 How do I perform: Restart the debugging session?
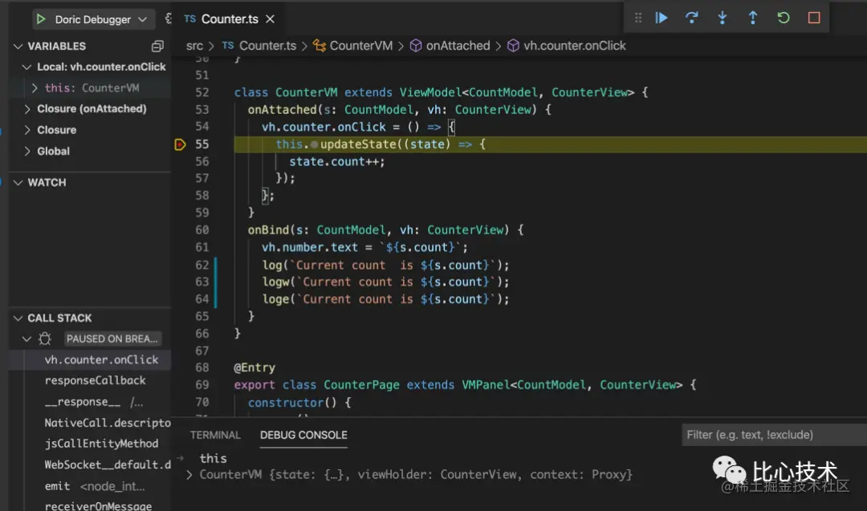783,18
